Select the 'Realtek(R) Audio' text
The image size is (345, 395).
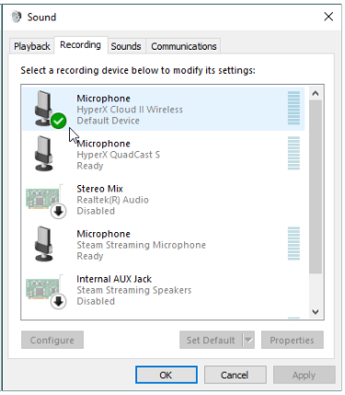112,200
